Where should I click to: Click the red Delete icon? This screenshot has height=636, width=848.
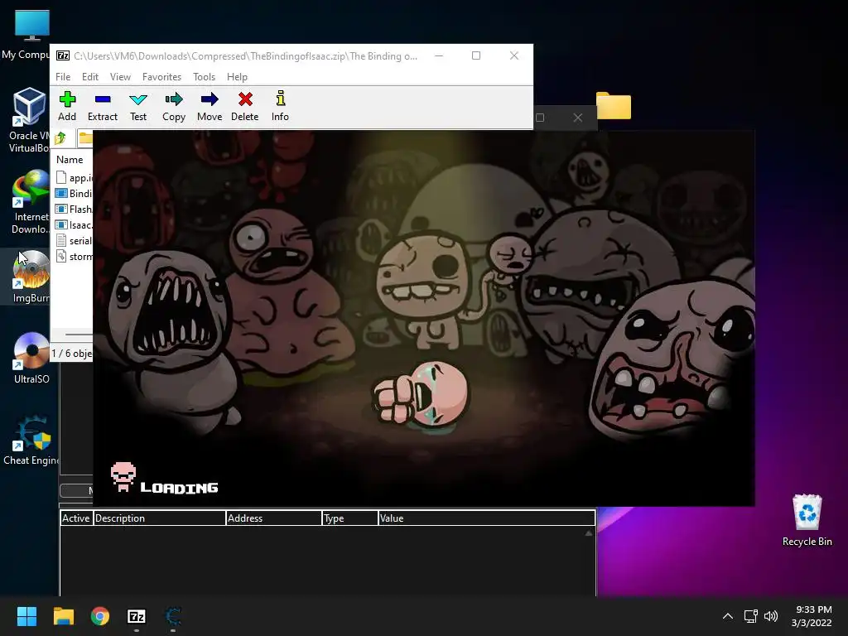tap(245, 106)
